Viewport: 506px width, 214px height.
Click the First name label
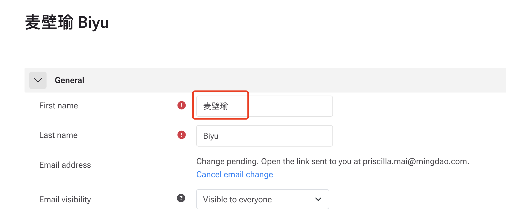coord(59,106)
